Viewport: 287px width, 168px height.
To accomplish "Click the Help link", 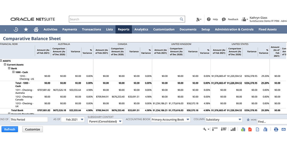I will tap(215, 19).
